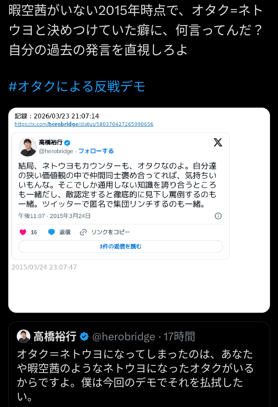Open the @herobridge handle in embedded tweet

tap(56, 151)
